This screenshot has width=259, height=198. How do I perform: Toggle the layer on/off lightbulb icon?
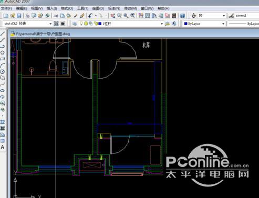(81, 24)
